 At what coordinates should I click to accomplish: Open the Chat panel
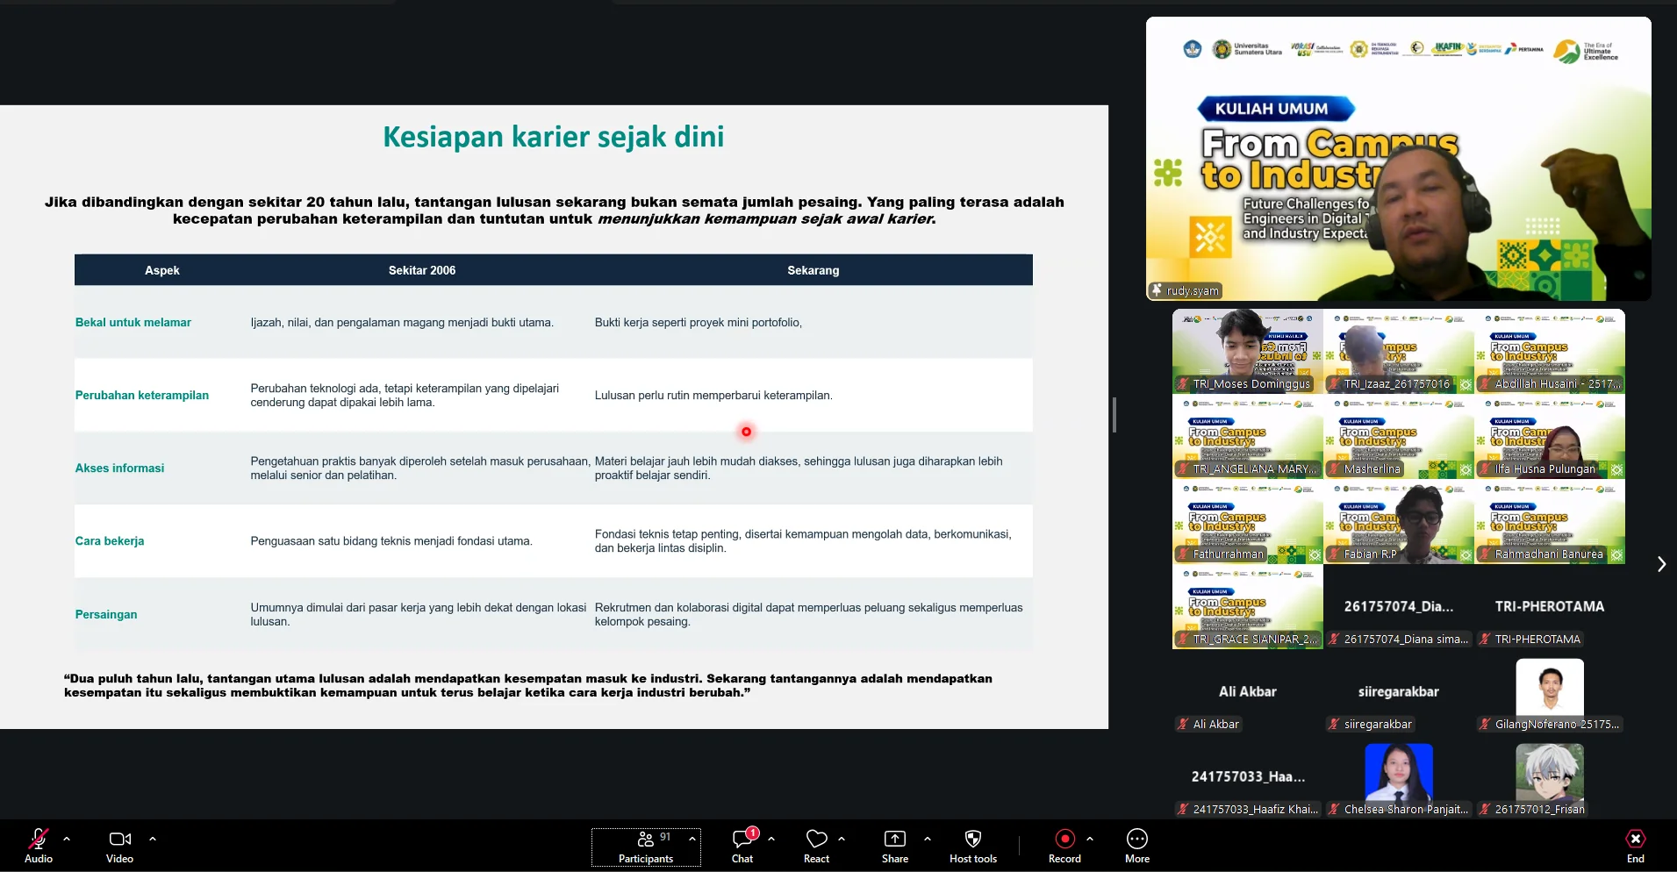pos(742,846)
